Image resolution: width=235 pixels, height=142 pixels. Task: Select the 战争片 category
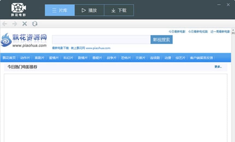(x=112, y=58)
